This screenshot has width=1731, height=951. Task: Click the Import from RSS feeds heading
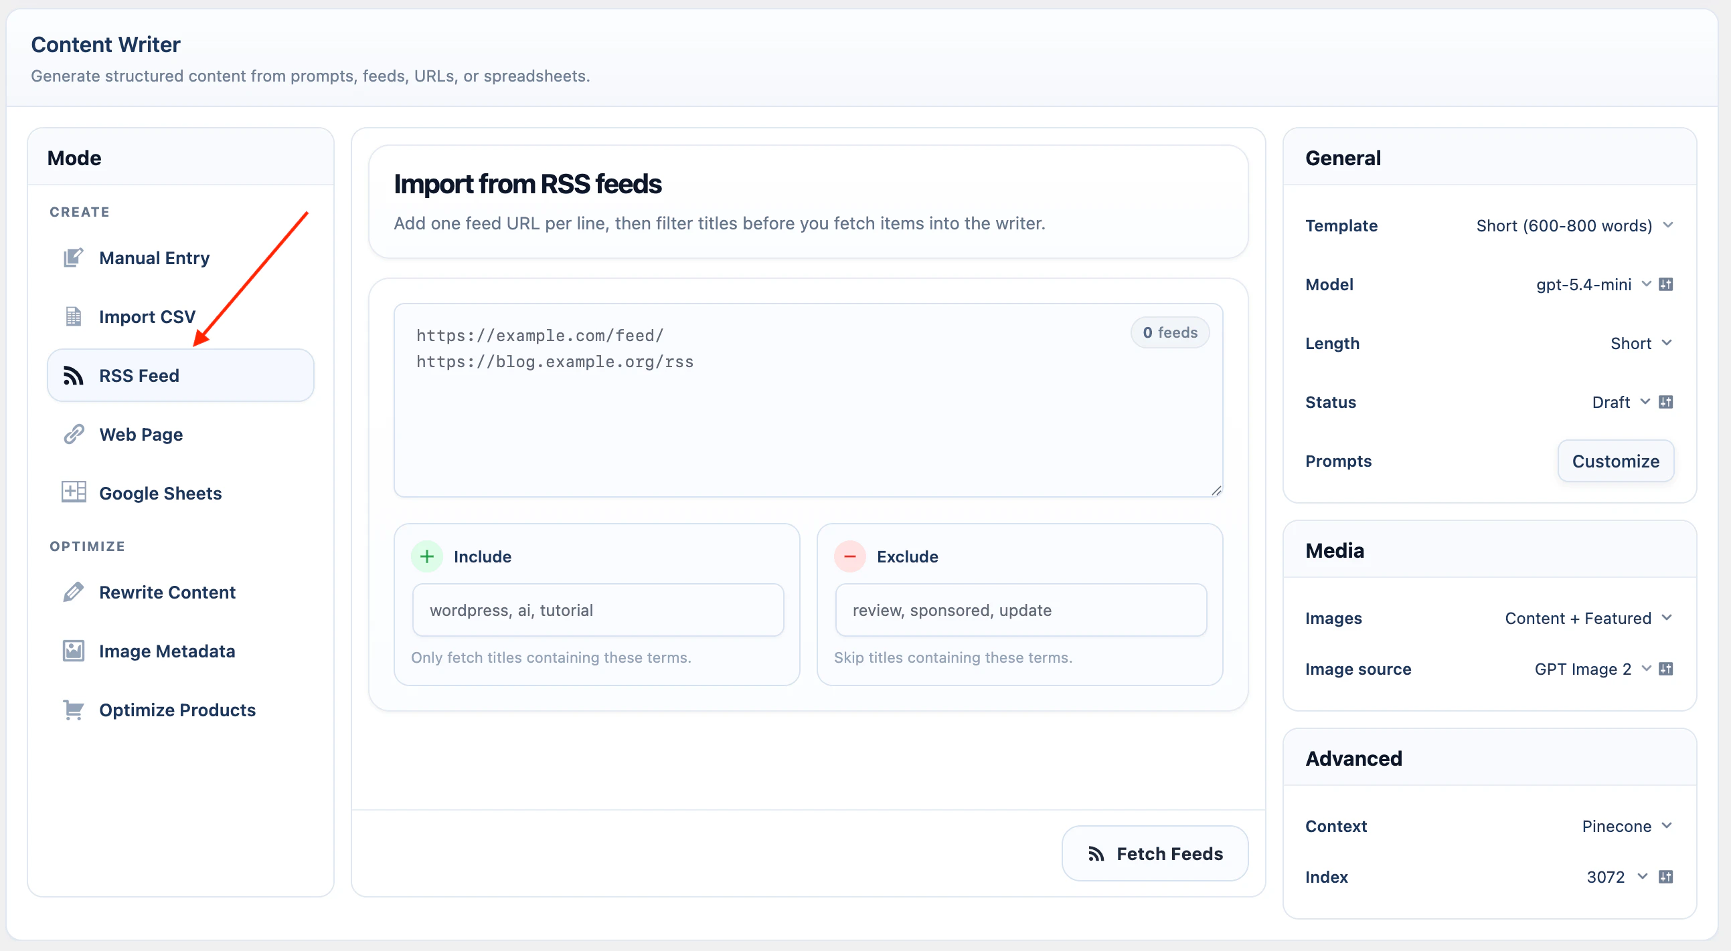pyautogui.click(x=527, y=183)
